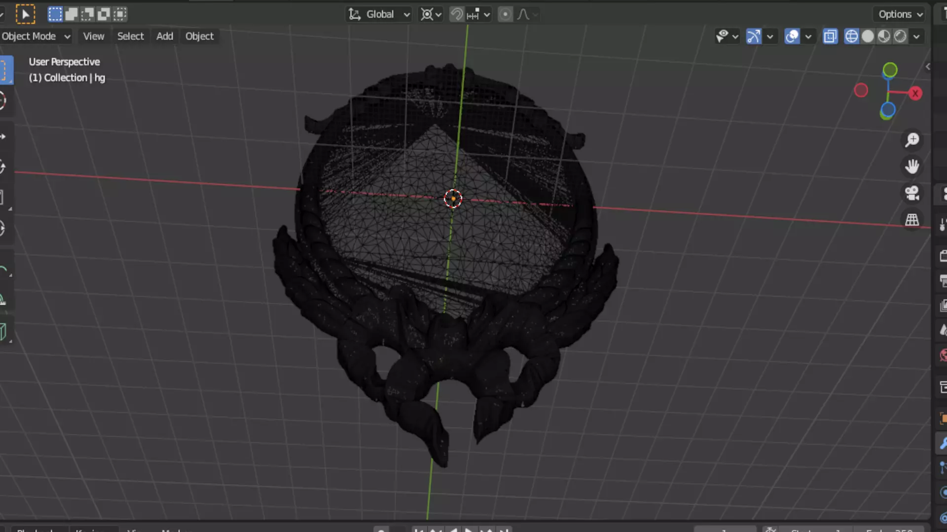Open the Add menu
The height and width of the screenshot is (532, 947).
tap(165, 36)
